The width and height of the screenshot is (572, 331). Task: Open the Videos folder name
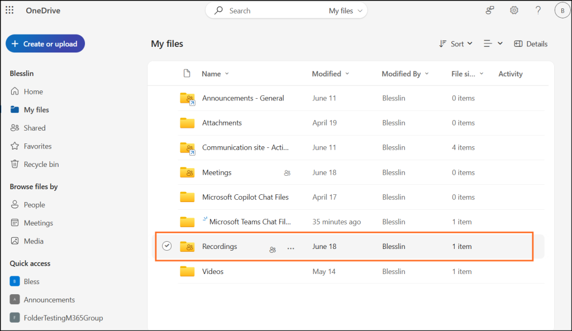point(213,271)
